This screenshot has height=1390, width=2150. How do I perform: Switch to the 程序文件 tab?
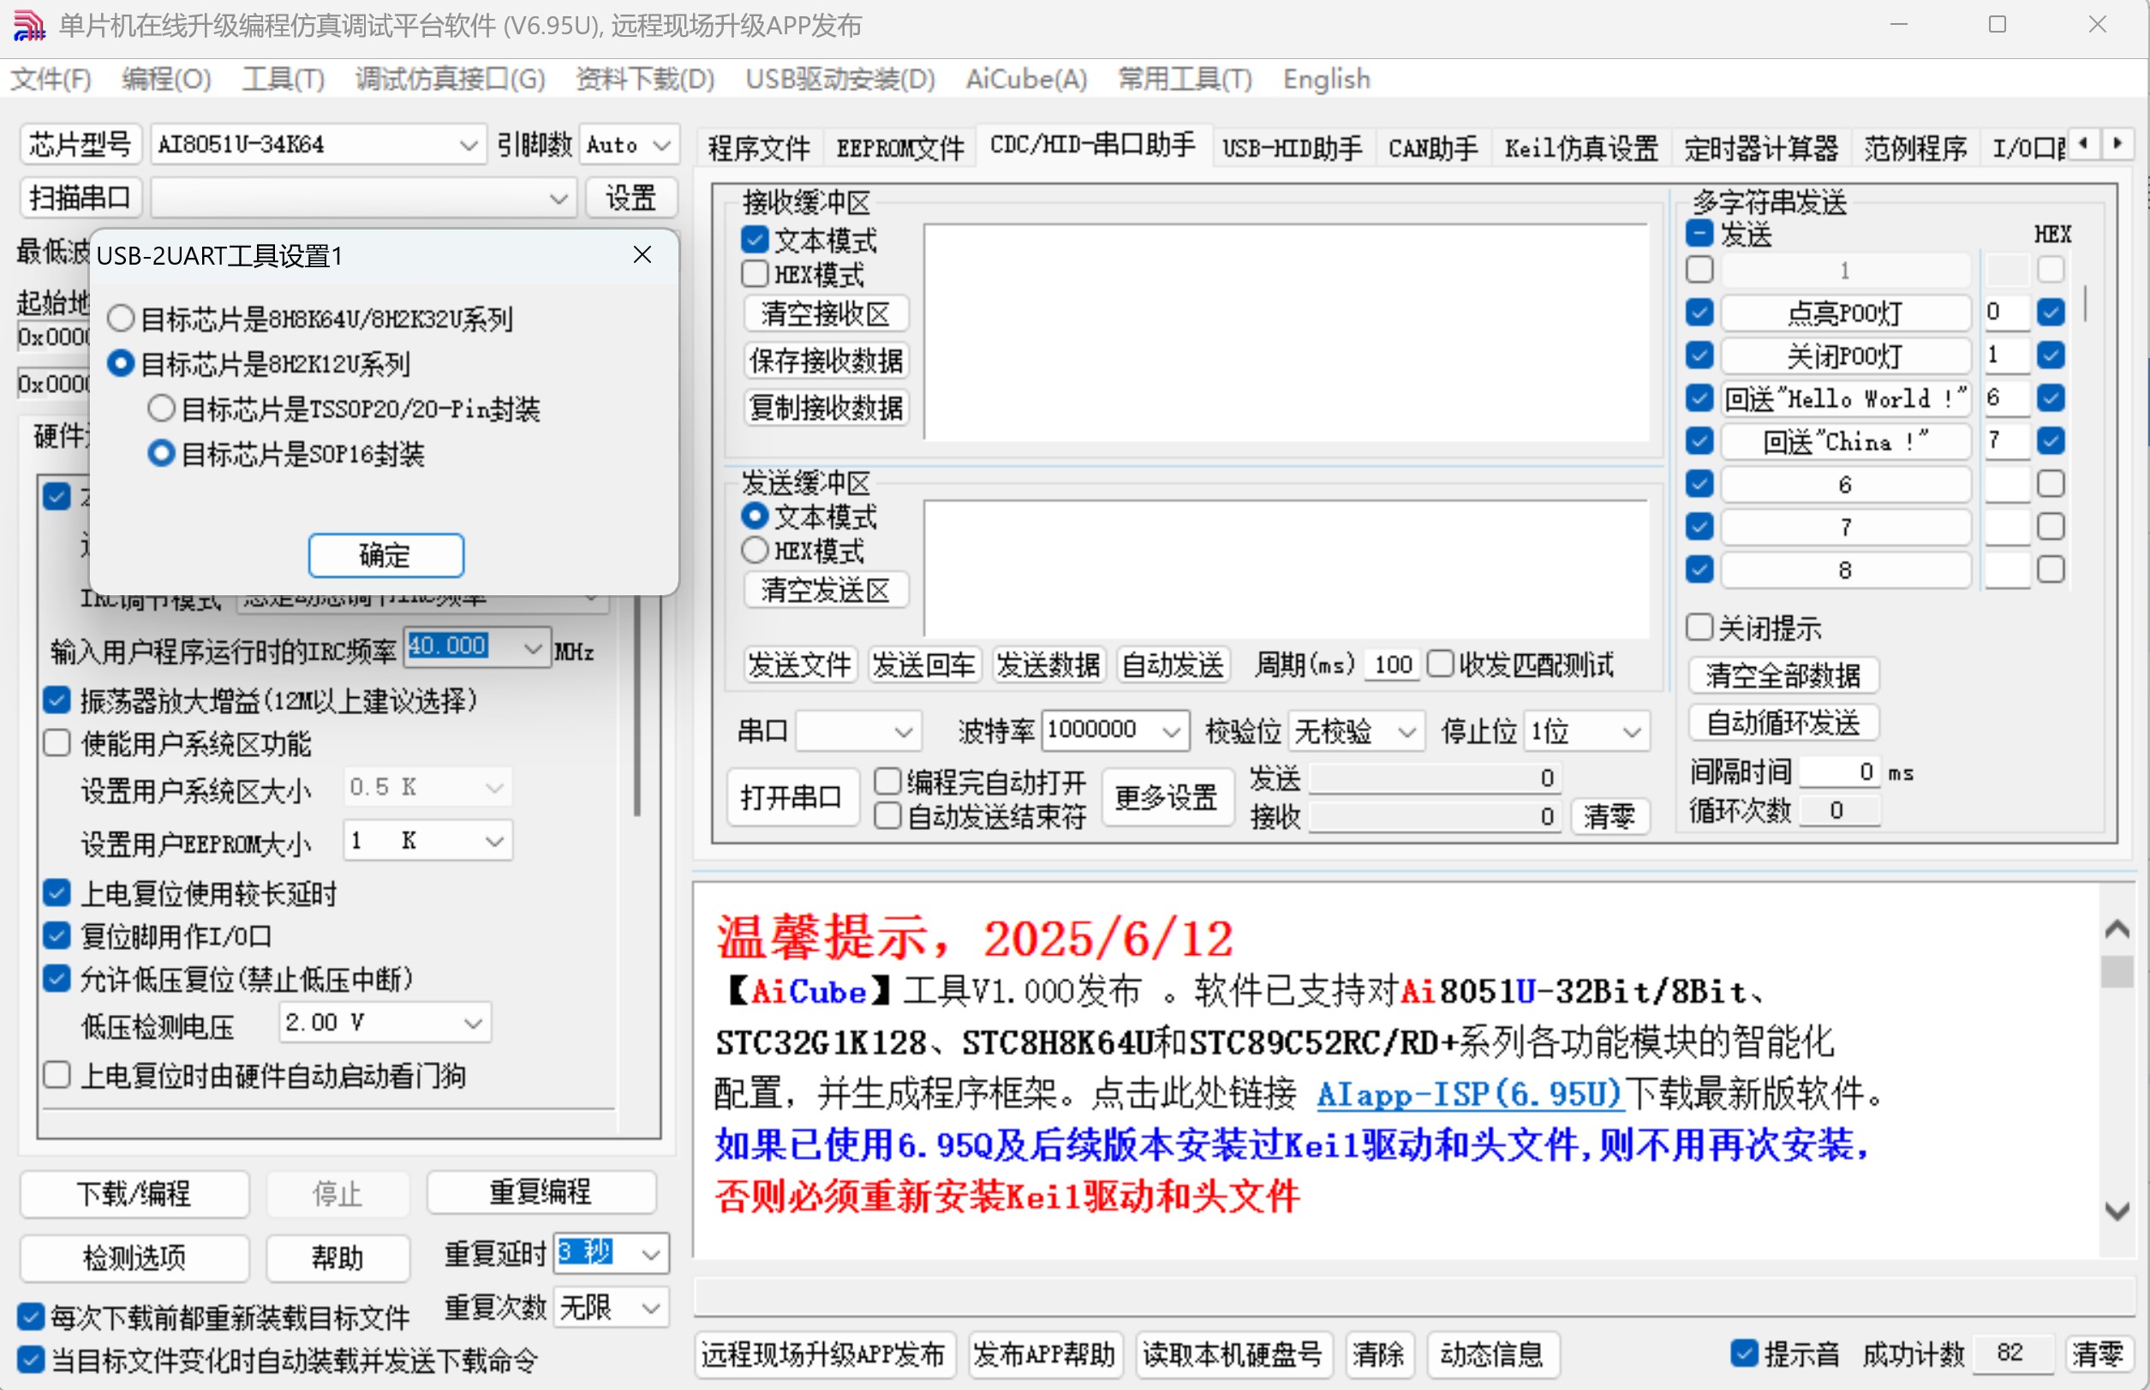[759, 148]
